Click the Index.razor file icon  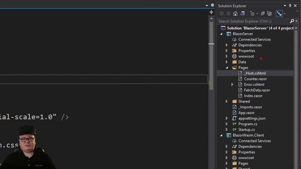[x=240, y=96]
